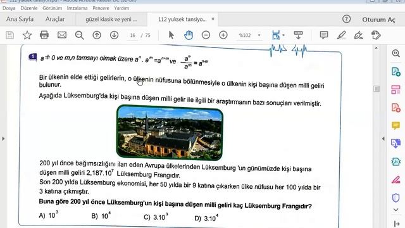Click answer option D) 3.10⁴
Image resolution: width=405 pixels, height=228 pixels.
[x=206, y=218]
